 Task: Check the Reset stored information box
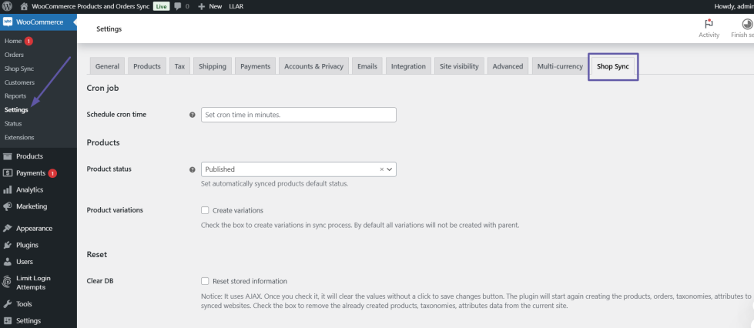pyautogui.click(x=205, y=281)
